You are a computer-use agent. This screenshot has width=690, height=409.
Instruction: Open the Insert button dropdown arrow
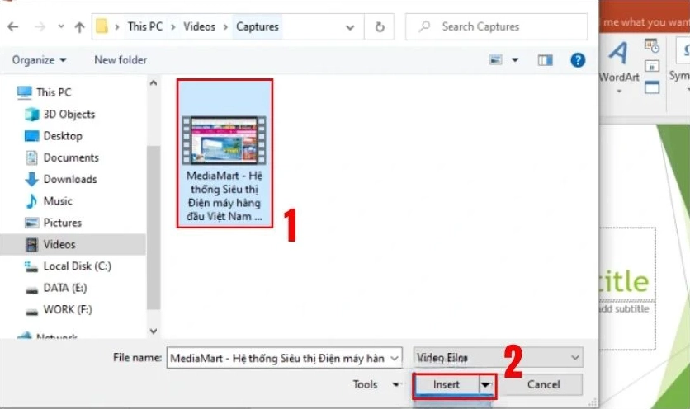click(x=486, y=385)
